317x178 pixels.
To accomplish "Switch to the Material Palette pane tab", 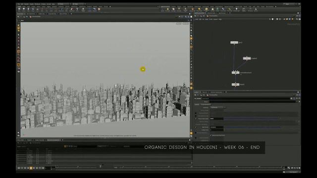I will tap(211, 13).
